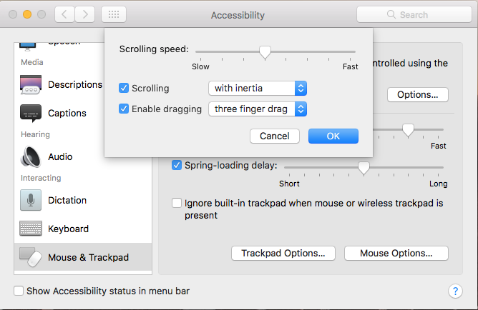The width and height of the screenshot is (478, 310).
Task: Select the Dictation microphone icon
Action: click(x=31, y=201)
